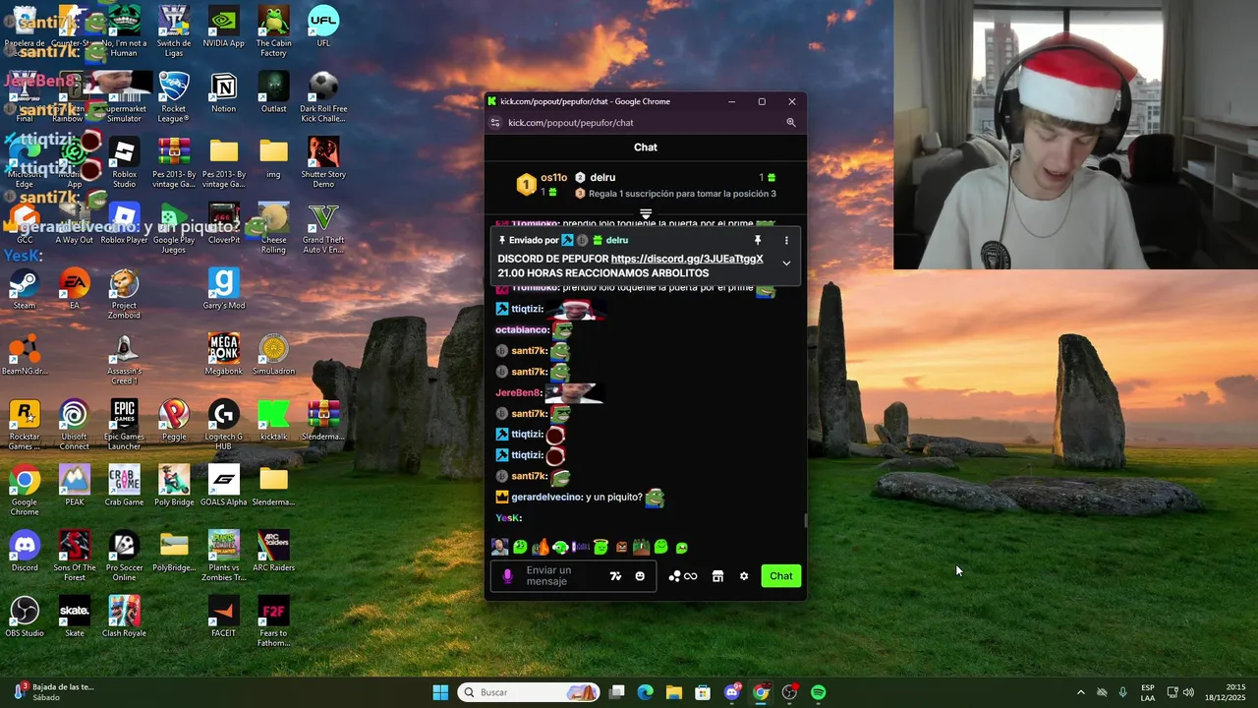The width and height of the screenshot is (1258, 708).
Task: Click the taskbar Buscar search box
Action: 530,692
